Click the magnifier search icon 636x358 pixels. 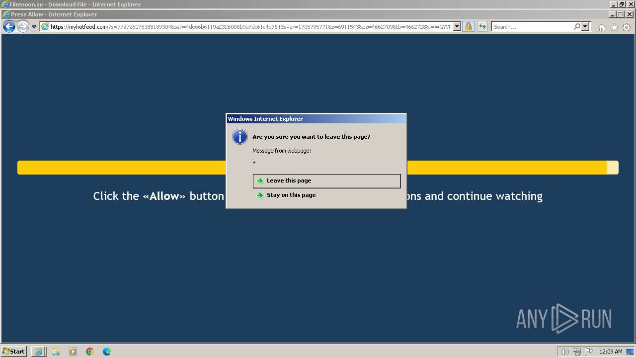(x=577, y=27)
